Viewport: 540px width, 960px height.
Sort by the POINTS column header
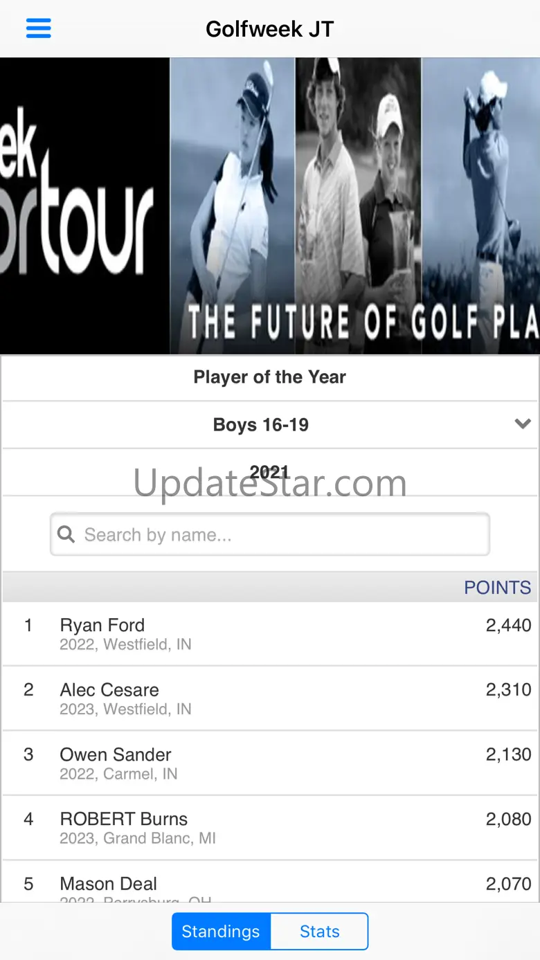[497, 588]
